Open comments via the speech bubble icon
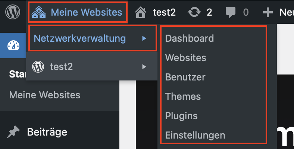The width and height of the screenshot is (294, 149). pos(231,12)
